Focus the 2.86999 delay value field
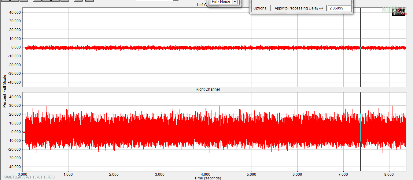The height and width of the screenshot is (180, 413). [x=340, y=8]
